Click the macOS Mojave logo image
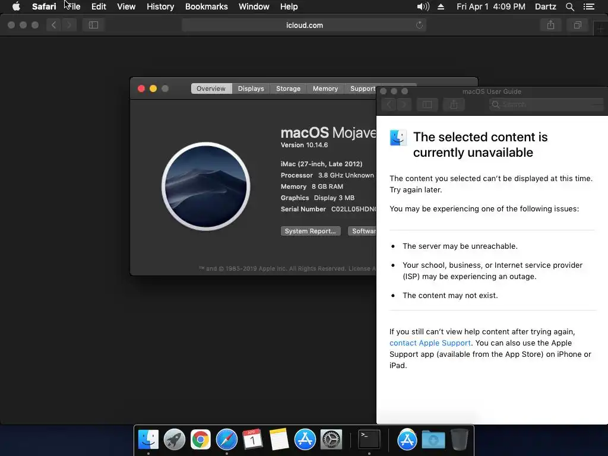The image size is (608, 456). [206, 186]
